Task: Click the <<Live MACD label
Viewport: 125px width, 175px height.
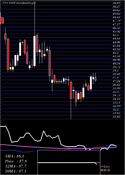Action: click(x=105, y=168)
